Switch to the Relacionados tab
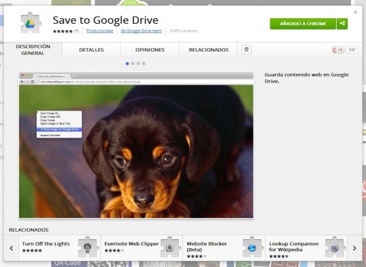366x267 pixels. pos(209,49)
